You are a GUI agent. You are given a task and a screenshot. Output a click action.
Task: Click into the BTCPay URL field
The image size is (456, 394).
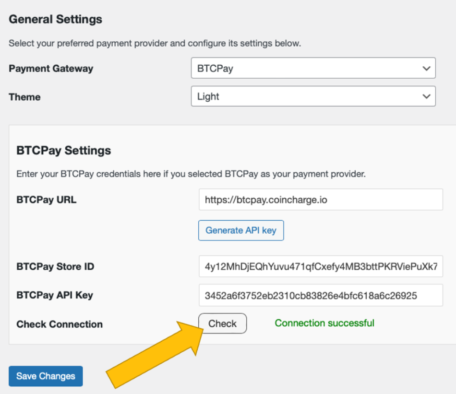pos(321,199)
